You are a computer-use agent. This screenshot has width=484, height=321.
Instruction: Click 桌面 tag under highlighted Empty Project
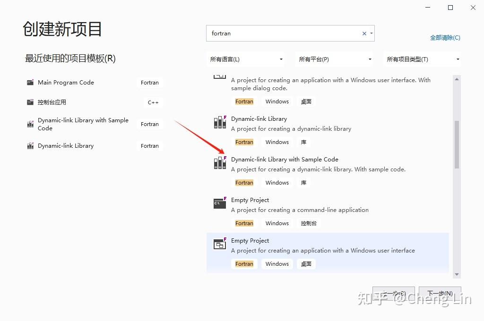(306, 264)
